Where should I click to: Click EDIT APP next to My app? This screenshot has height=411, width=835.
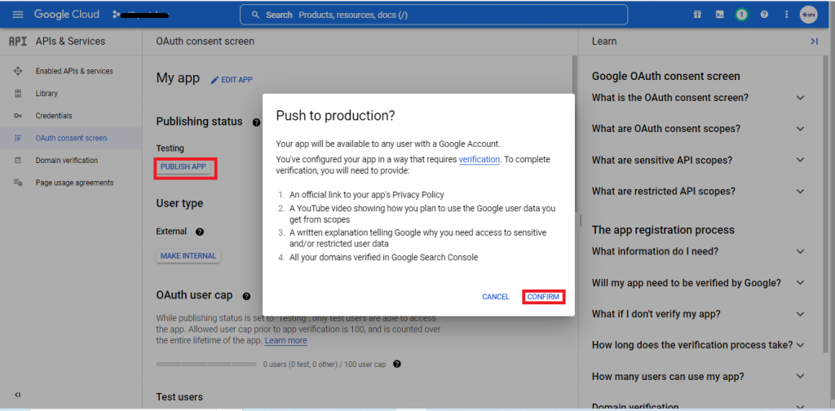click(232, 80)
